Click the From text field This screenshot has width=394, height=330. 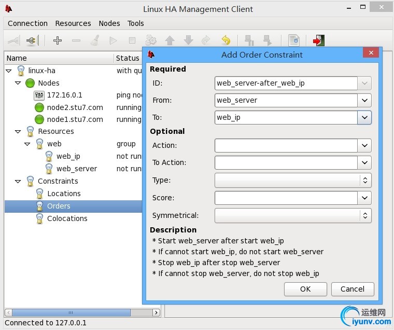286,100
